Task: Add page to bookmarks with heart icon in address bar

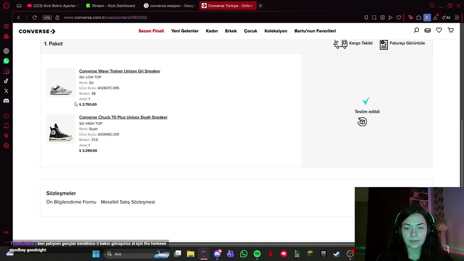Action: click(399, 17)
